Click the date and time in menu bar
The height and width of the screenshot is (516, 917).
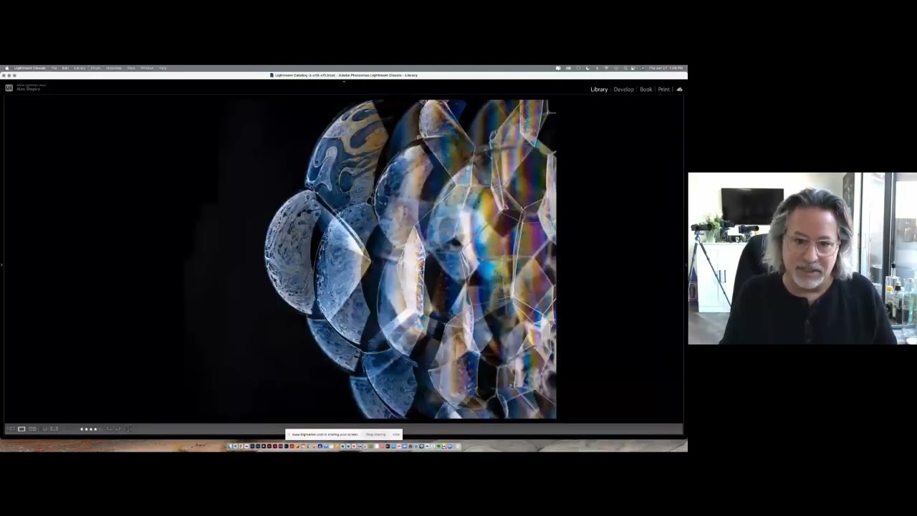666,68
